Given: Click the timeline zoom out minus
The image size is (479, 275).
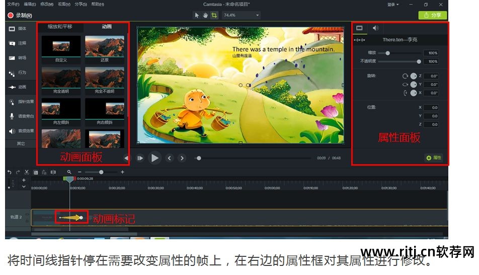Looking at the screenshot, I should pos(79,172).
